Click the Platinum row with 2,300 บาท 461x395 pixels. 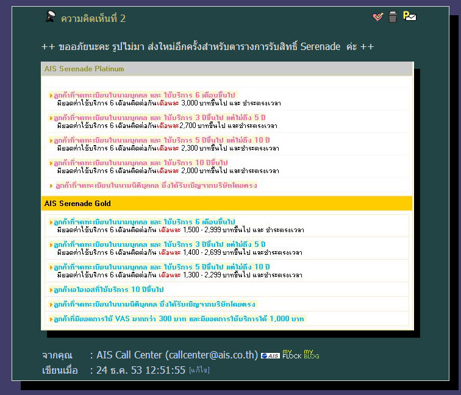[x=227, y=144]
